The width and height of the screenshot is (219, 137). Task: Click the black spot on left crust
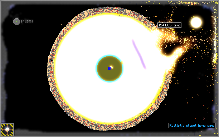51,60
